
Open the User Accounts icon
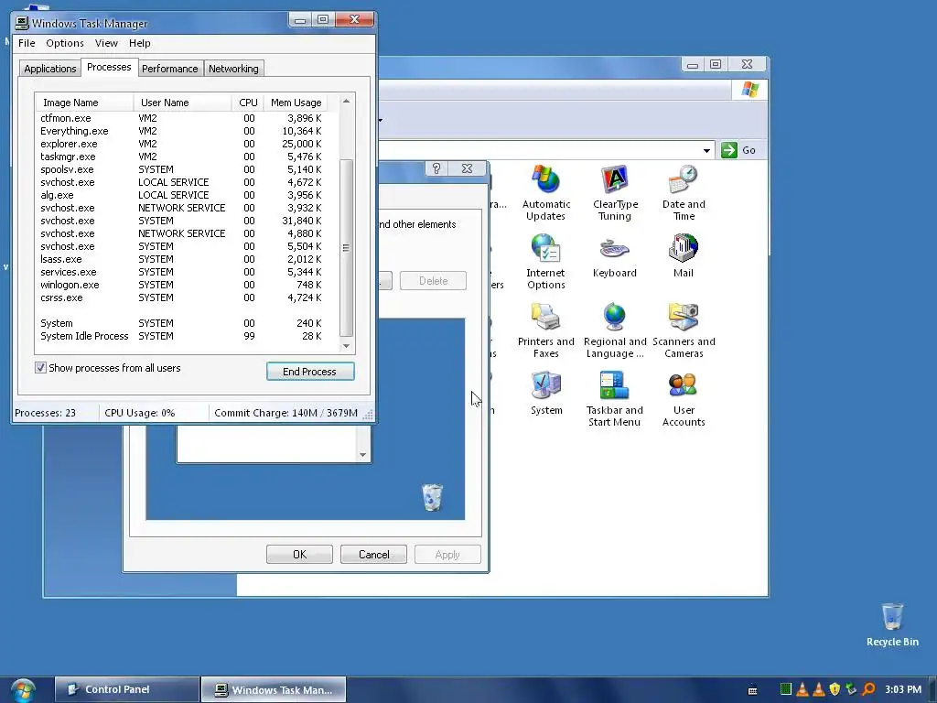point(684,399)
